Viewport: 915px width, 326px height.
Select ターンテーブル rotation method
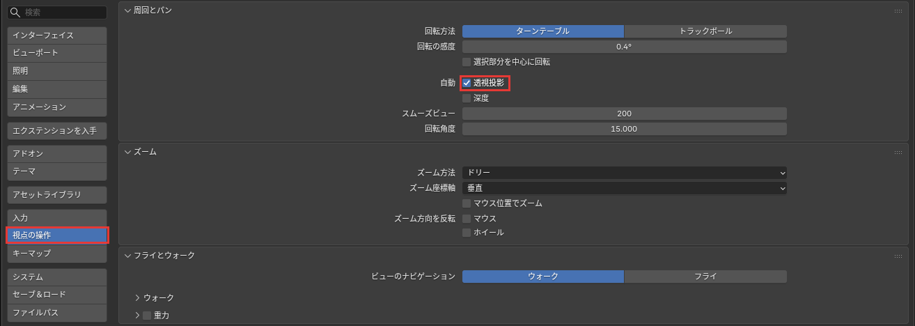tap(543, 31)
